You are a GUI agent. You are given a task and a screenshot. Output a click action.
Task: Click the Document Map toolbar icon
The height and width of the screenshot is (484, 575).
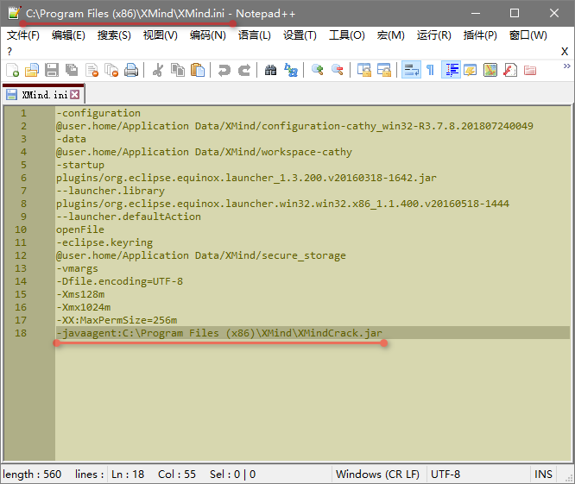click(490, 70)
